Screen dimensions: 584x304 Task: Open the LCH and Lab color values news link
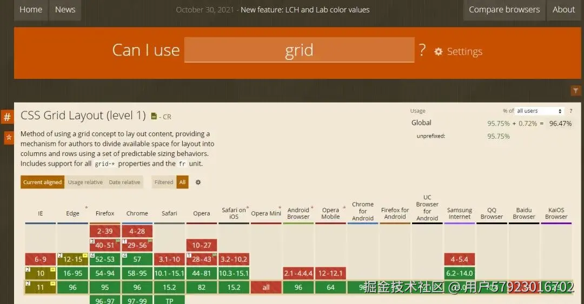click(304, 10)
